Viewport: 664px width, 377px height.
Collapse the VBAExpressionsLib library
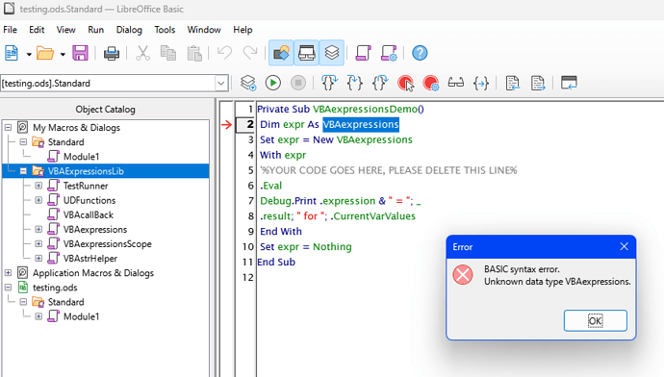coord(23,171)
